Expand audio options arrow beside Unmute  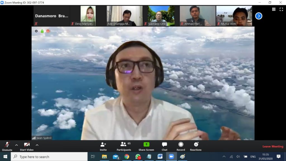16,145
